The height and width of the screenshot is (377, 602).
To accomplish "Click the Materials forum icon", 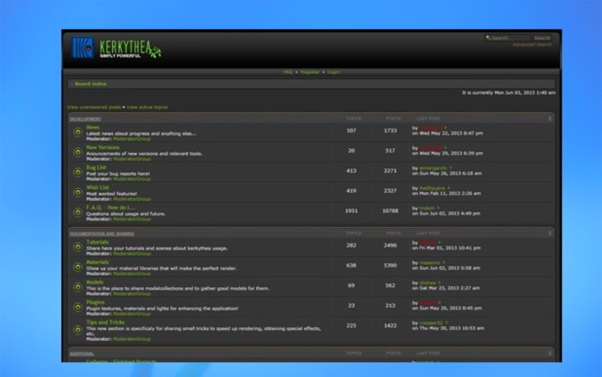I will pos(77,266).
